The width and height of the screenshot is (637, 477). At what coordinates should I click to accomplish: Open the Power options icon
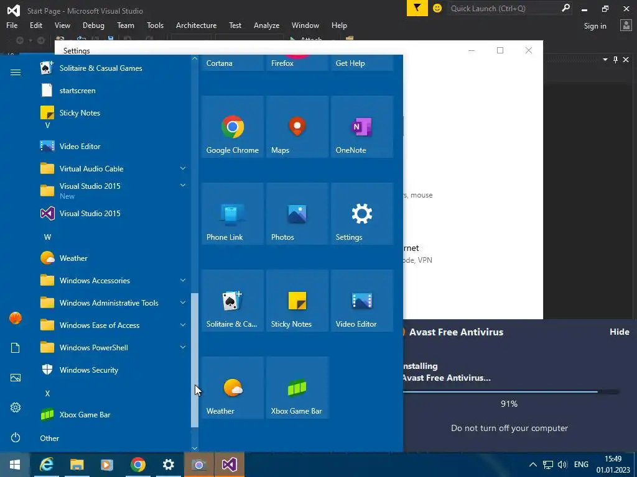pos(16,437)
